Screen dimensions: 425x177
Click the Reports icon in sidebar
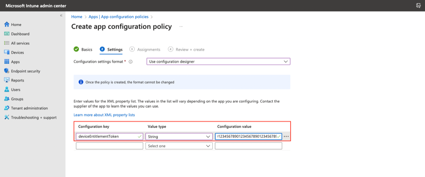pos(7,80)
